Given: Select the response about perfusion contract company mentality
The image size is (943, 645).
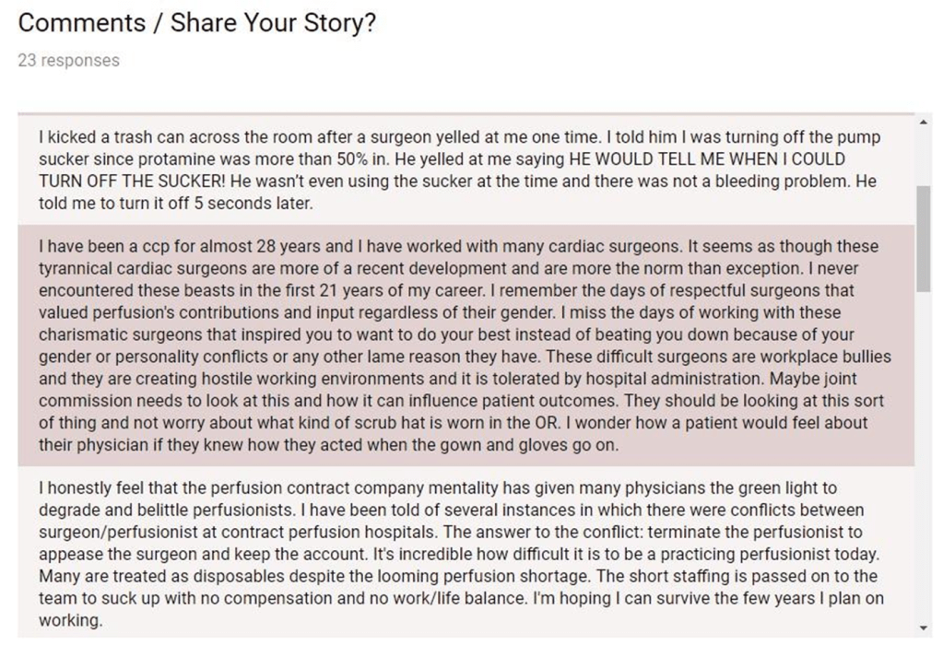Looking at the screenshot, I should (461, 554).
